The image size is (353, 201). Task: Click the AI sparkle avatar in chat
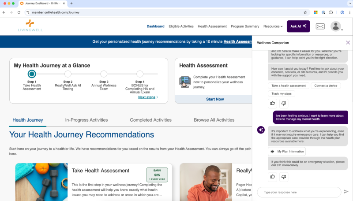pyautogui.click(x=261, y=130)
